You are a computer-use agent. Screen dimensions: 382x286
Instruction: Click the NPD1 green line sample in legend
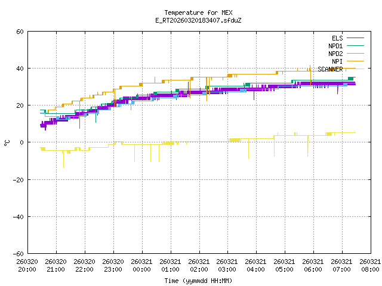355,46
